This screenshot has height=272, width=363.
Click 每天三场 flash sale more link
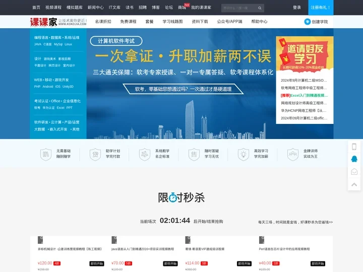coord(295,222)
